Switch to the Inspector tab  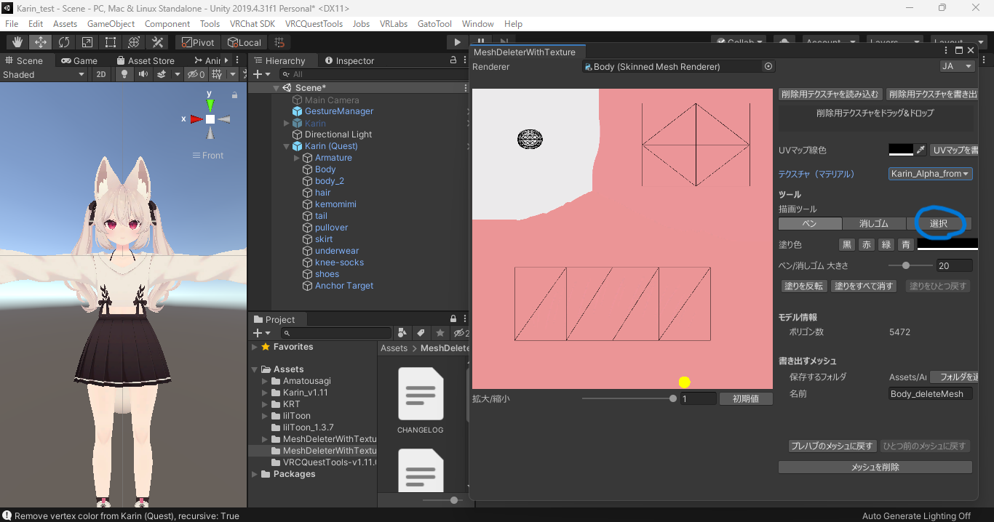pos(349,60)
